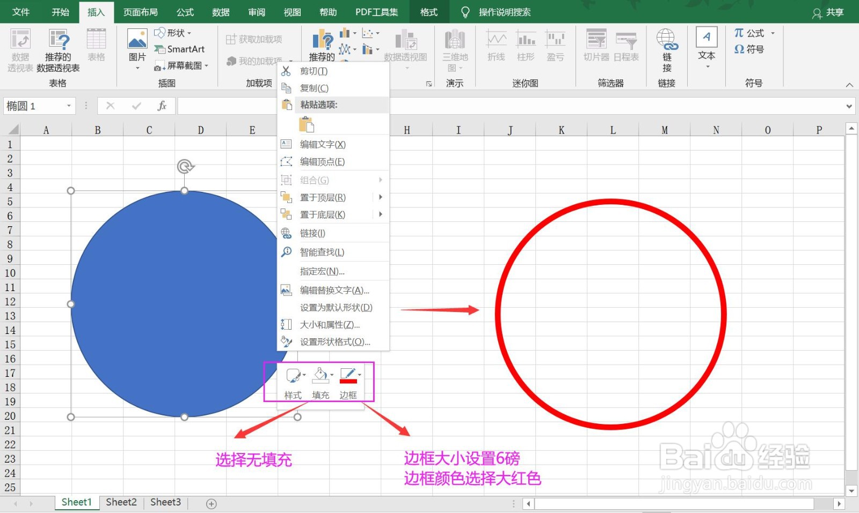
Task: Insert a 折线 line sparkline
Action: [495, 48]
